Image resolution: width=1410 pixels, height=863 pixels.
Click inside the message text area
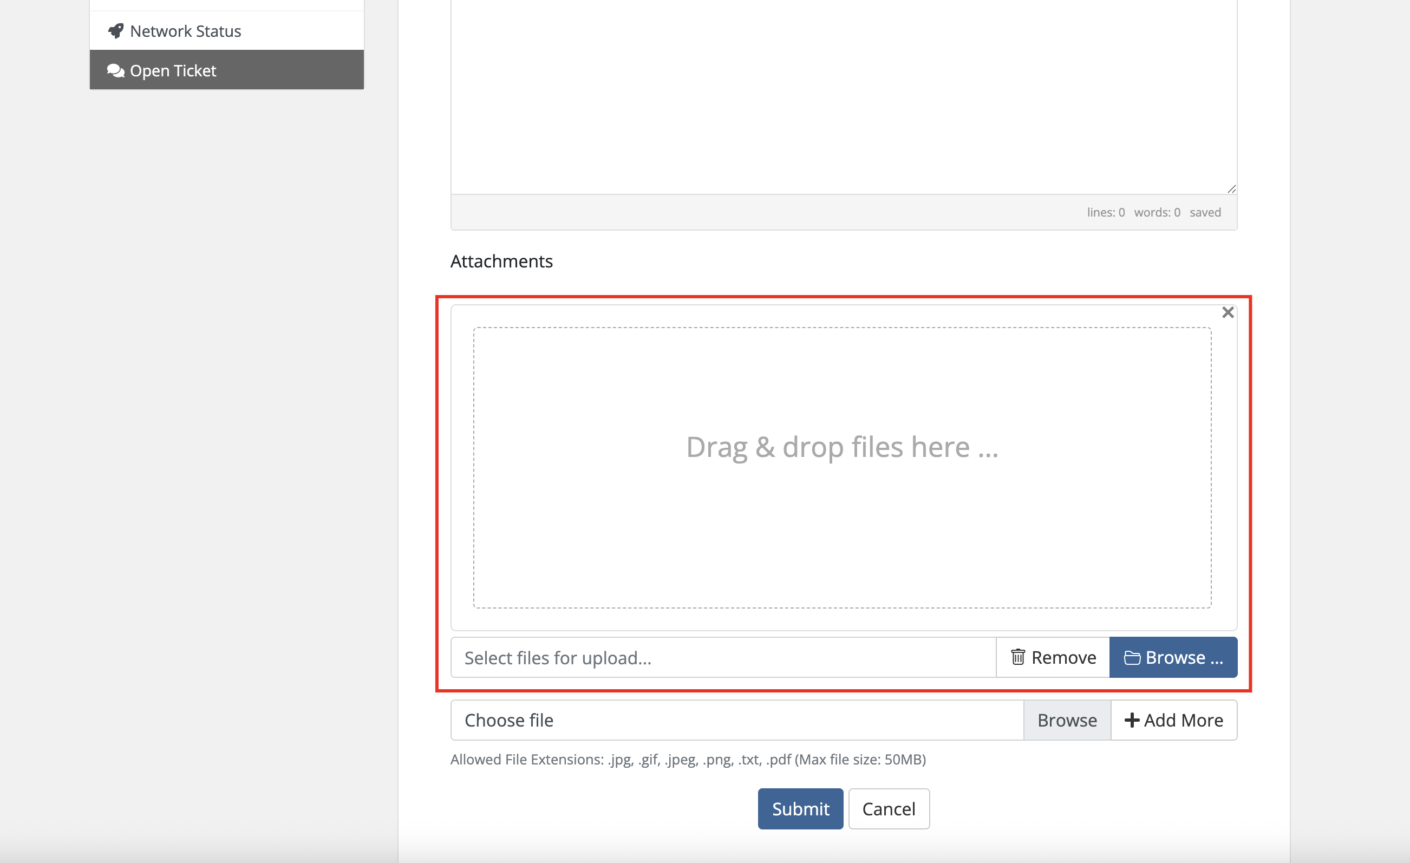[x=844, y=97]
